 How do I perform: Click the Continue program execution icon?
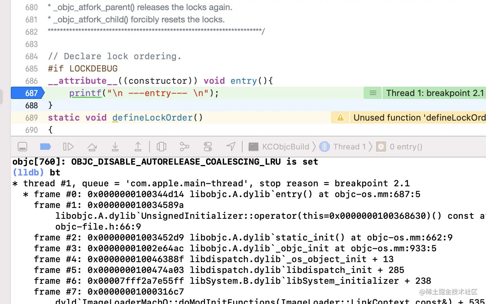[x=68, y=147]
